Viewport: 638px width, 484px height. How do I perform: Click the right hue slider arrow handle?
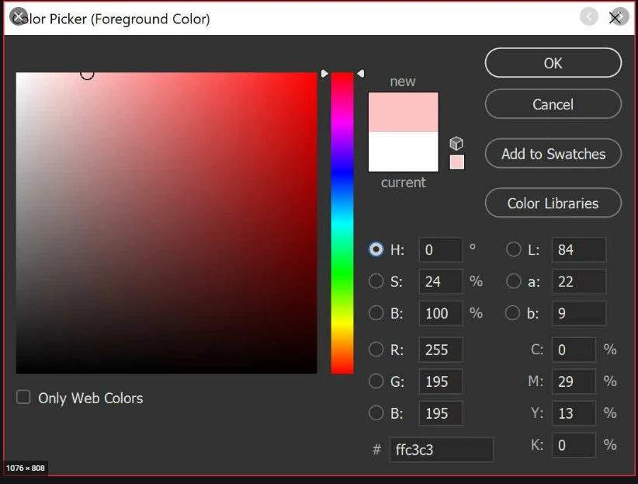click(x=360, y=73)
